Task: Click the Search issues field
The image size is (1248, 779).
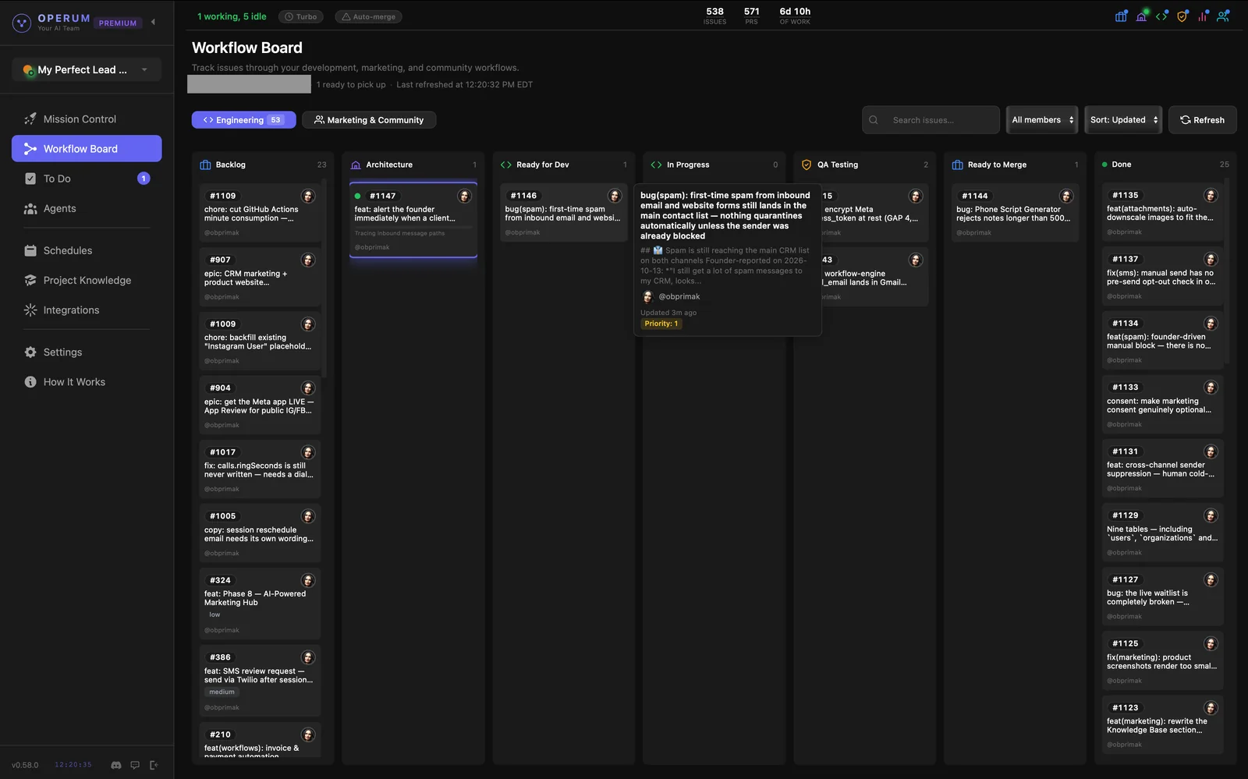Action: [931, 120]
